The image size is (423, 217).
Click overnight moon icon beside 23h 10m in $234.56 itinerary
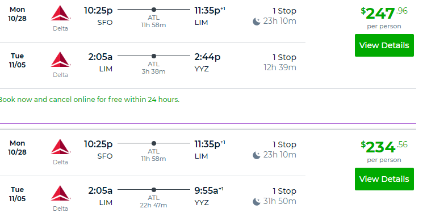pos(257,155)
